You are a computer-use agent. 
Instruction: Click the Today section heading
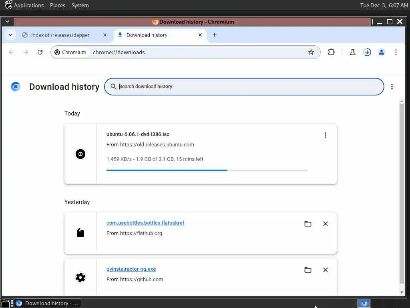click(72, 113)
